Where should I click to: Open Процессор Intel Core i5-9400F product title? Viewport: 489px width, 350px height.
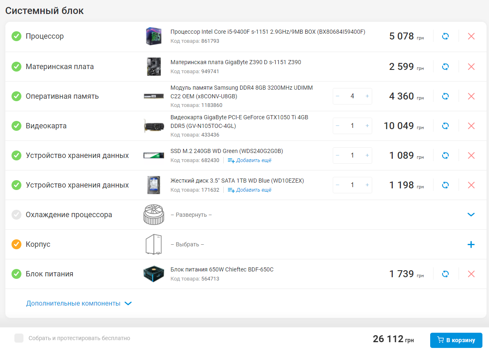pyautogui.click(x=268, y=32)
